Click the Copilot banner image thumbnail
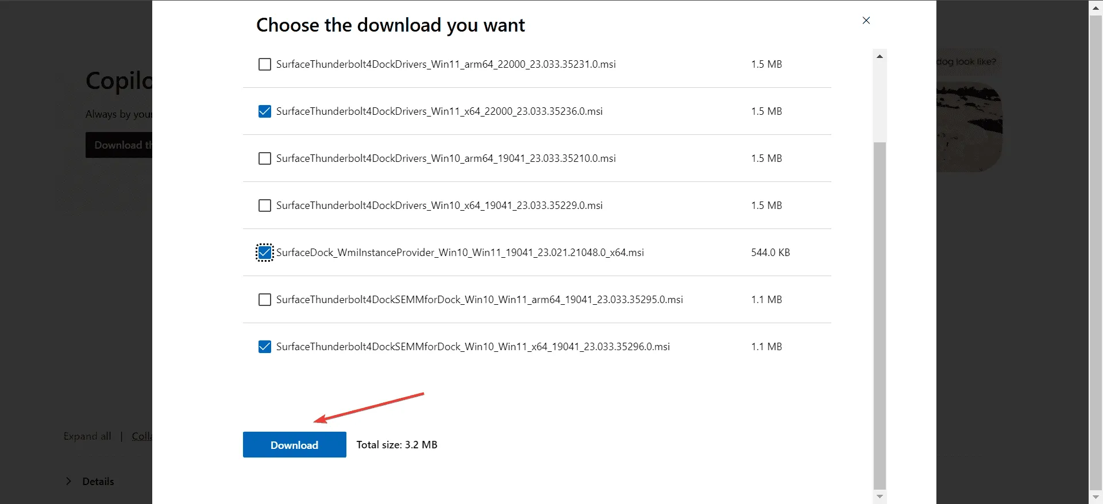Image resolution: width=1103 pixels, height=504 pixels. pyautogui.click(x=969, y=127)
